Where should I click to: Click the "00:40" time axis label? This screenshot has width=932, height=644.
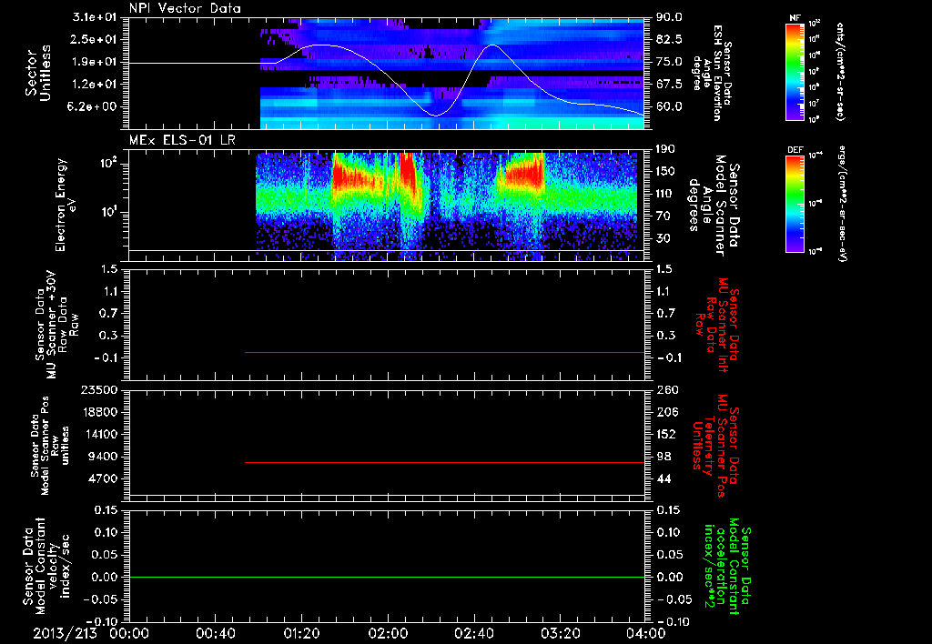(x=215, y=633)
